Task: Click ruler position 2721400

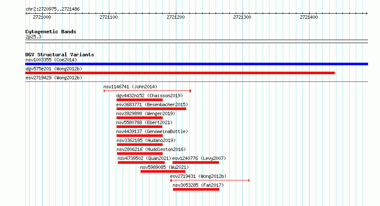Action: pyautogui.click(x=309, y=17)
